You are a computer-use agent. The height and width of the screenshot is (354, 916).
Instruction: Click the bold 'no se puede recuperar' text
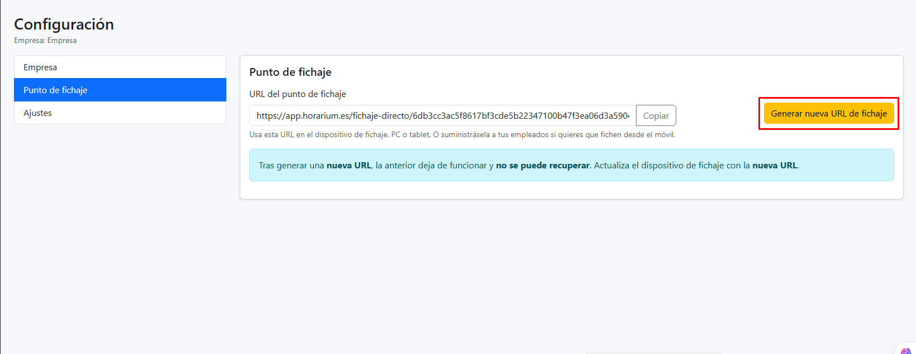coord(542,166)
